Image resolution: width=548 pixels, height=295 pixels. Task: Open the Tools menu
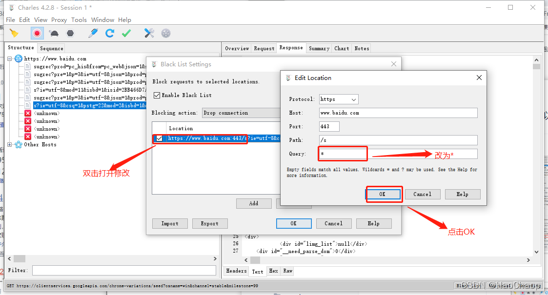pos(79,20)
